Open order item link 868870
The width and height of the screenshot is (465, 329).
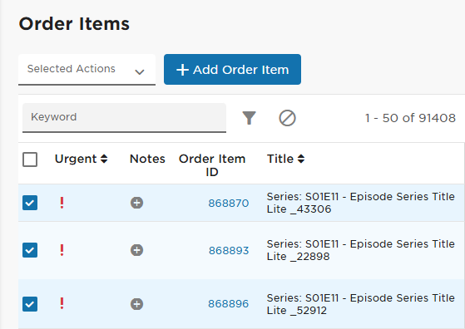point(229,204)
